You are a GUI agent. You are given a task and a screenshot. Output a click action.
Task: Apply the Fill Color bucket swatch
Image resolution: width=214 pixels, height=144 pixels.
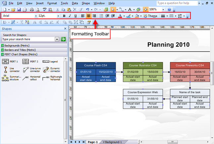pos(137,16)
